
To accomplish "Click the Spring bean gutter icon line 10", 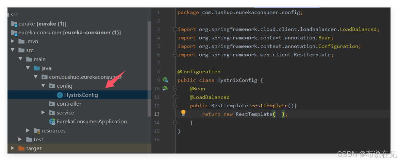I will 165,89.
